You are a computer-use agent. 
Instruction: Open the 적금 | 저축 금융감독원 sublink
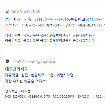click(50, 35)
